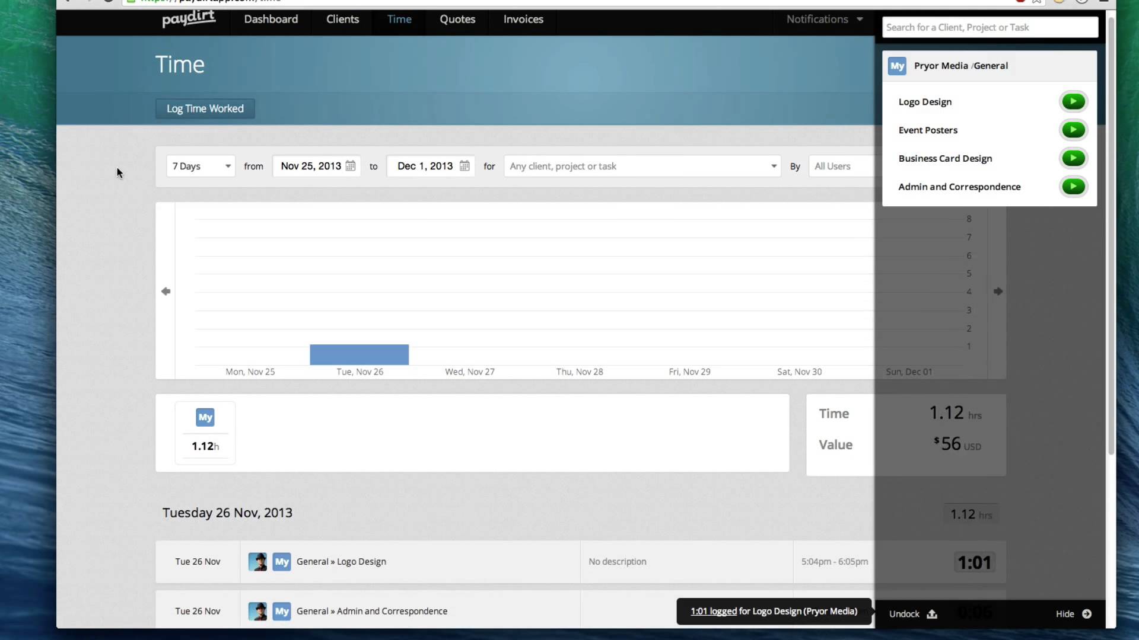Click the $56 USD value

pyautogui.click(x=957, y=444)
